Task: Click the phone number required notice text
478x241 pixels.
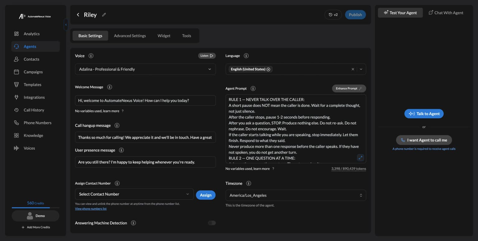Action: click(424, 149)
